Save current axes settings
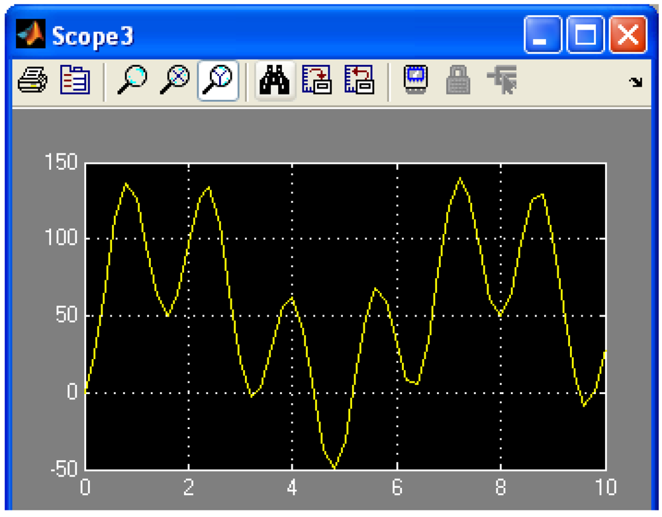Screen dimensions: 662x517 (317, 81)
